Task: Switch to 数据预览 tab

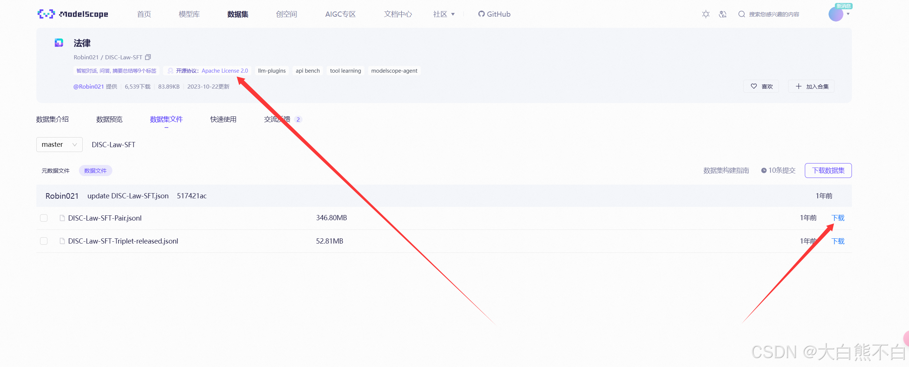Action: (109, 119)
